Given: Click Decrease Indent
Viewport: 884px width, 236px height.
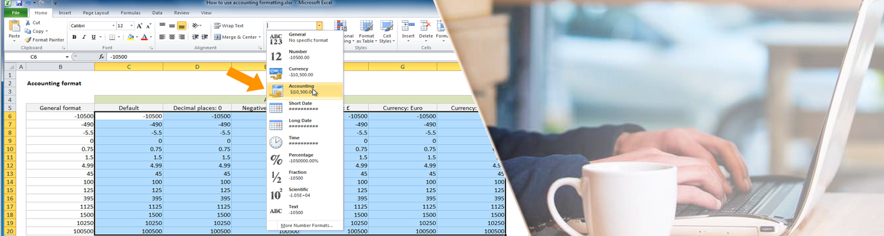Looking at the screenshot, I should [196, 38].
